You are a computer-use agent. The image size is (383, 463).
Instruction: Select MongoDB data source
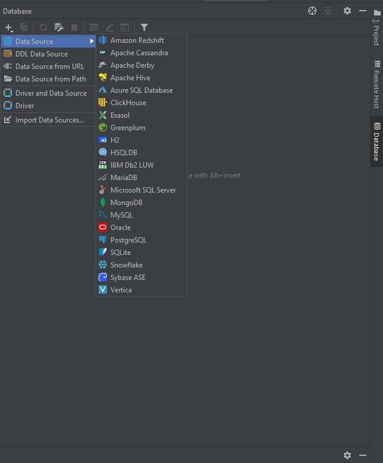[x=142, y=203]
